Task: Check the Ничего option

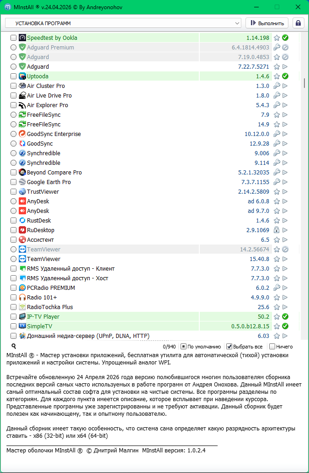Action: tap(272, 347)
